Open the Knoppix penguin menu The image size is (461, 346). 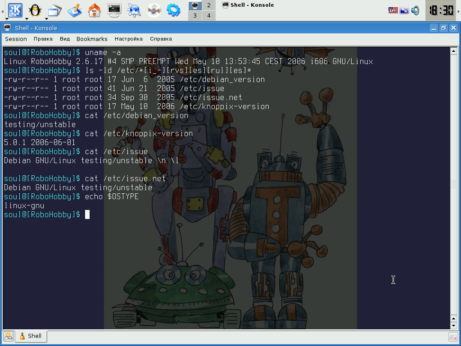click(35, 10)
